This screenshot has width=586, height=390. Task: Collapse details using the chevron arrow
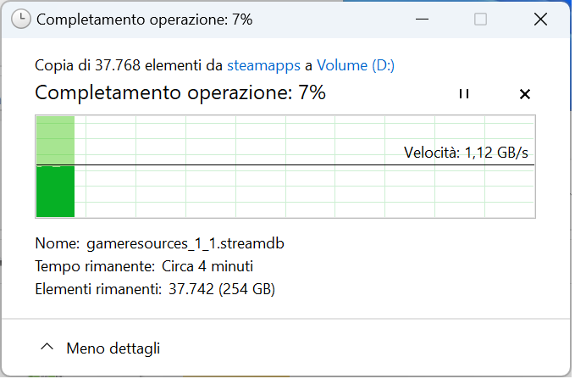pos(47,348)
